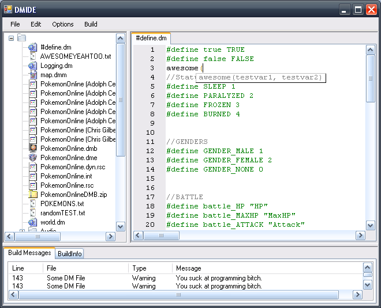Click the PokemonOnline.dmb file icon

tap(33, 149)
